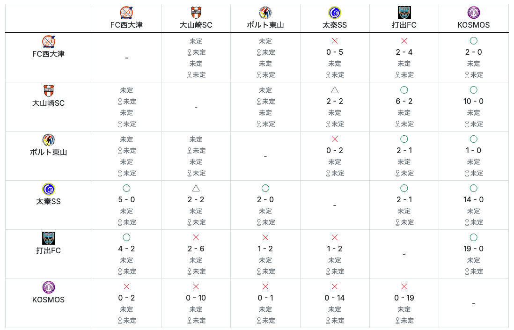
Task: Open the 大山崎SC team name in left column
Action: (49, 103)
